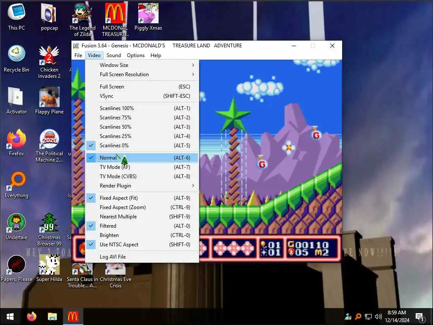The image size is (433, 325).
Task: Click the taskbar clock showing 8:59 AM
Action: (x=397, y=317)
